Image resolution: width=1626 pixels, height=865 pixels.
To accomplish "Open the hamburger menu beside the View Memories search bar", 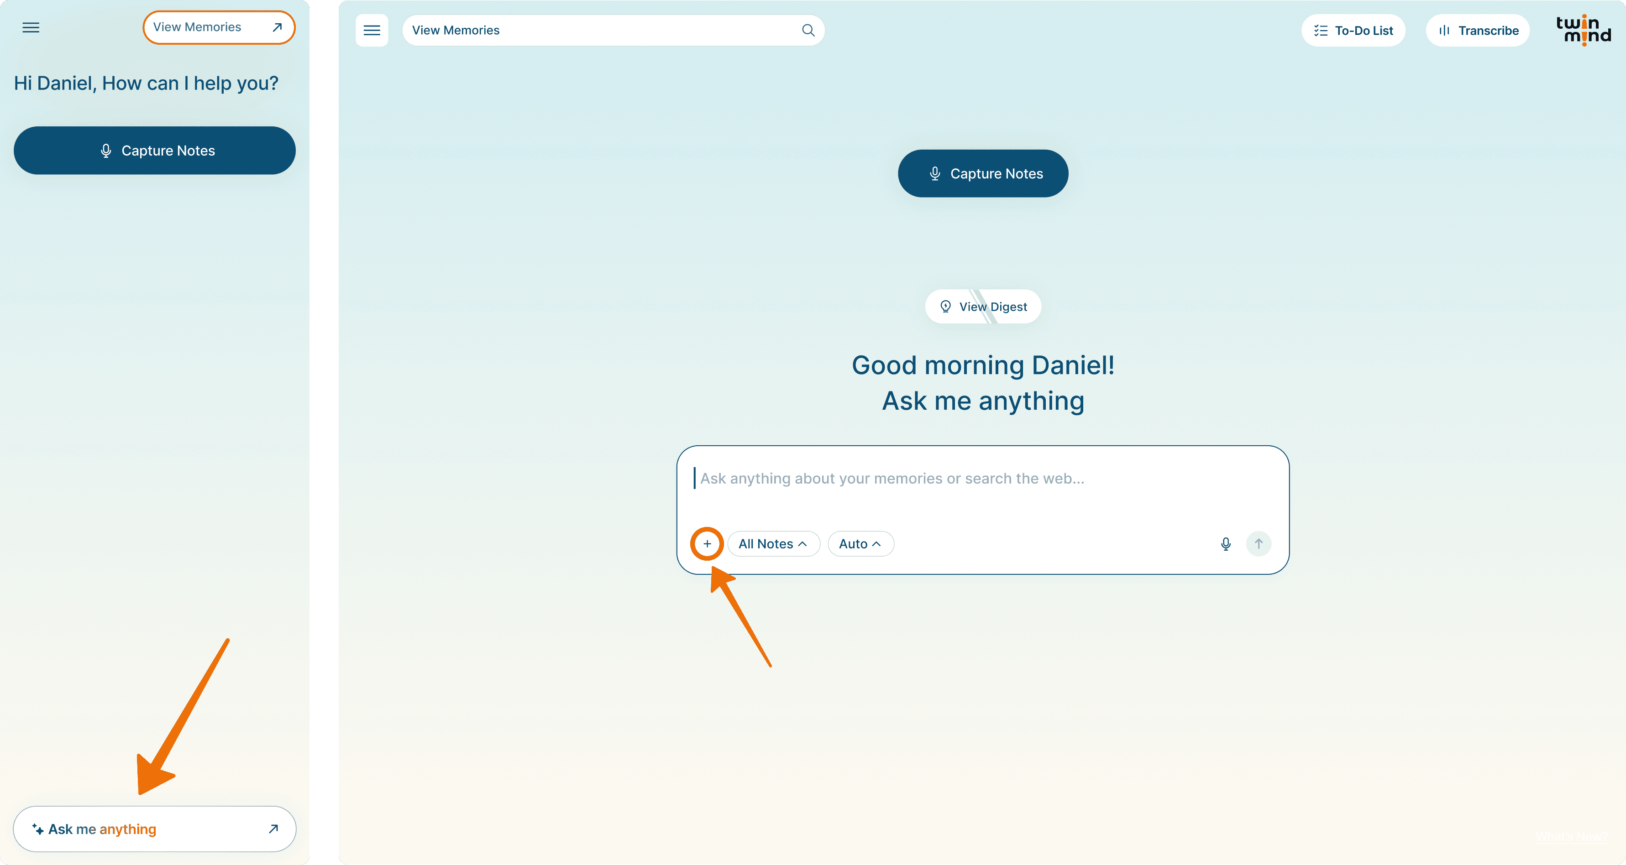I will pyautogui.click(x=372, y=30).
